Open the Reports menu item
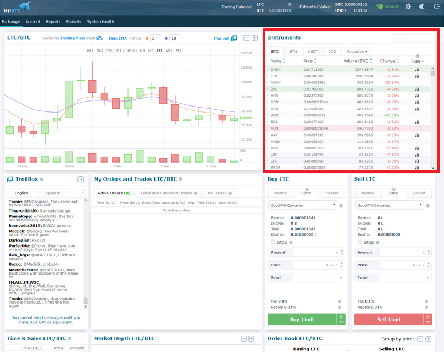Viewport: 444px width, 352px height. (x=53, y=21)
